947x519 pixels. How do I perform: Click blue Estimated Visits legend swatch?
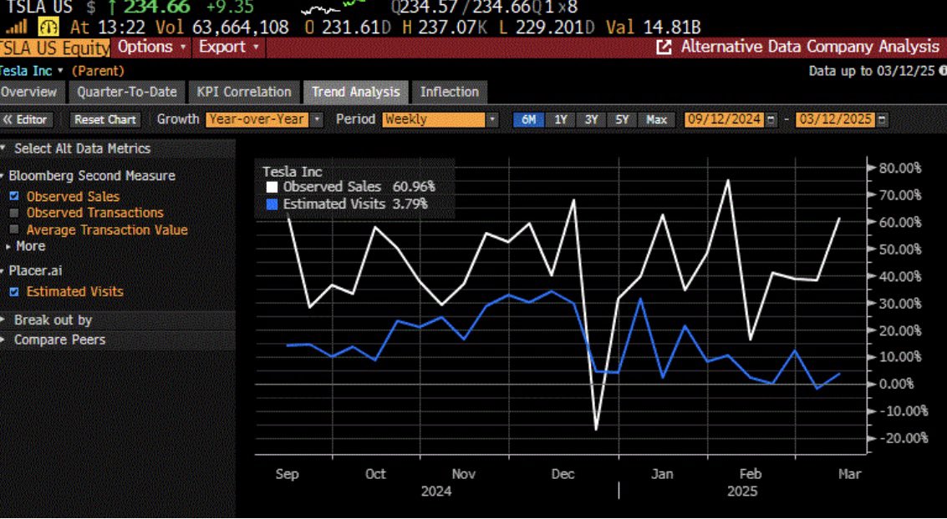coord(272,204)
